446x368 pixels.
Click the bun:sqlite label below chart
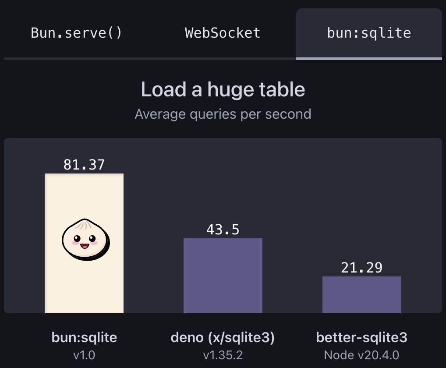(x=84, y=338)
